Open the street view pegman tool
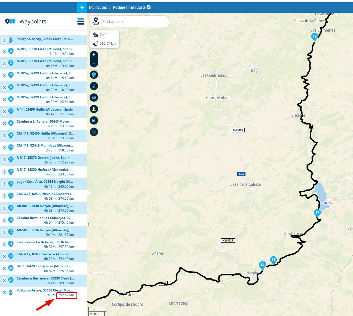Image resolution: width=353 pixels, height=316 pixels. click(x=94, y=109)
